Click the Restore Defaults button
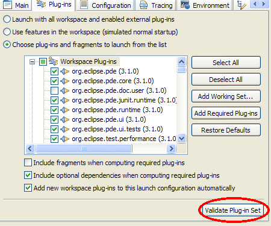This screenshot has width=271, height=226. [226, 130]
